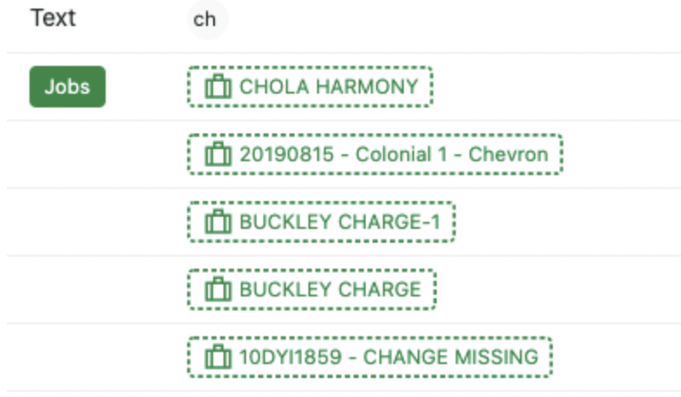The width and height of the screenshot is (681, 397).
Task: Click the word HARMONY in the first result
Action: coord(367,87)
